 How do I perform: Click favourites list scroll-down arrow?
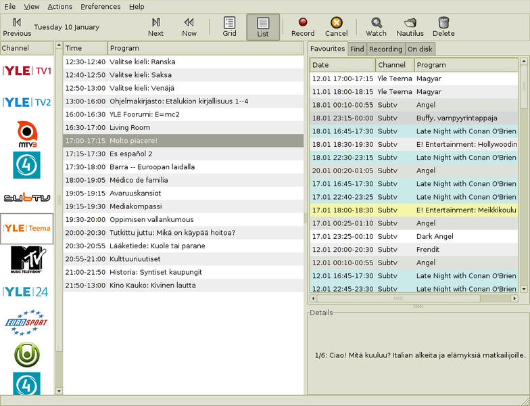point(524,289)
